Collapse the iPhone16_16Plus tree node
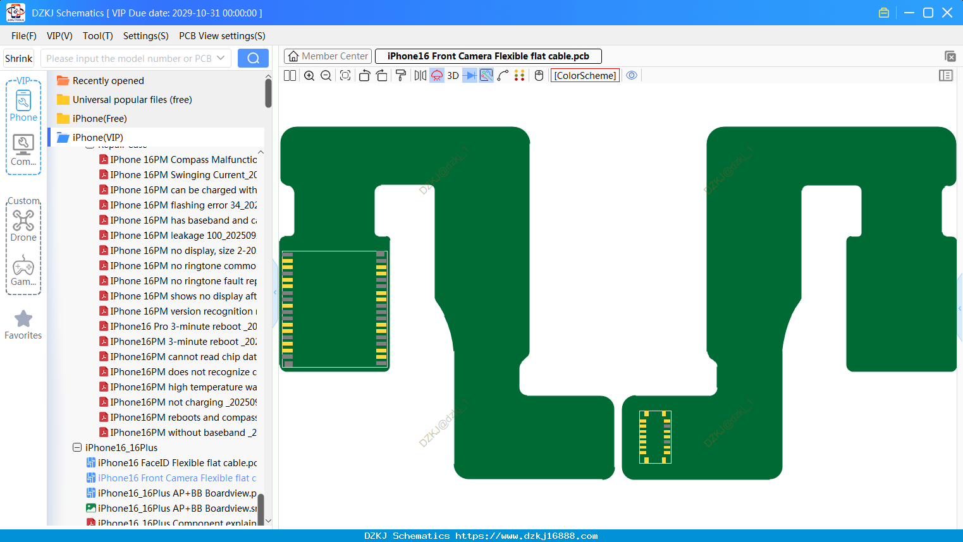The width and height of the screenshot is (963, 542). pos(77,447)
